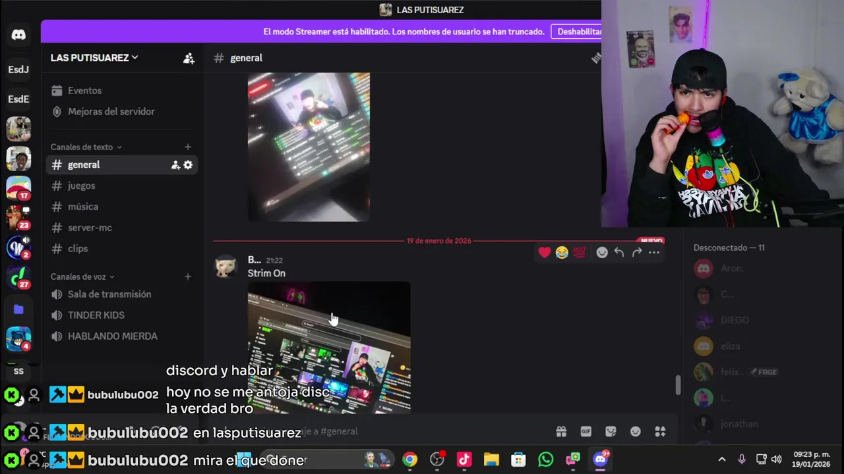
Task: Open Mejoras del servidor
Action: 122,112
